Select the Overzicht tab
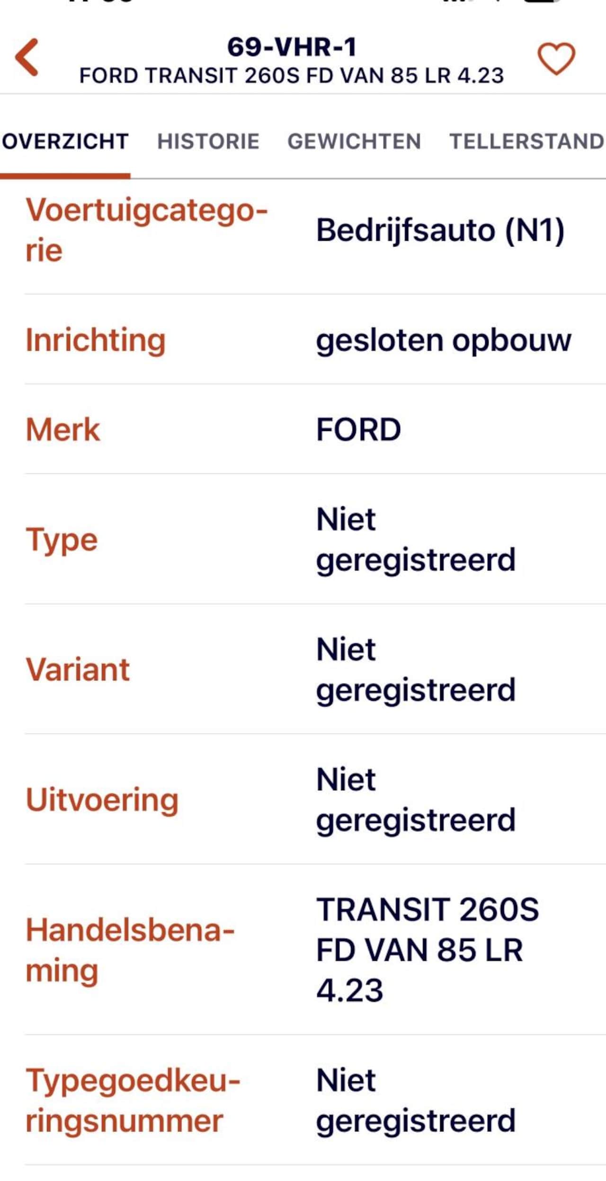606x1181 pixels. [65, 141]
